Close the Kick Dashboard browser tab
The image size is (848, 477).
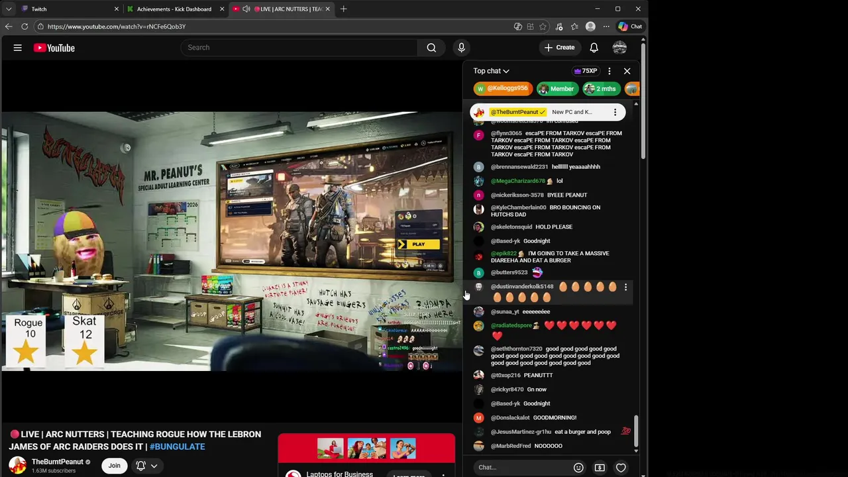(221, 9)
